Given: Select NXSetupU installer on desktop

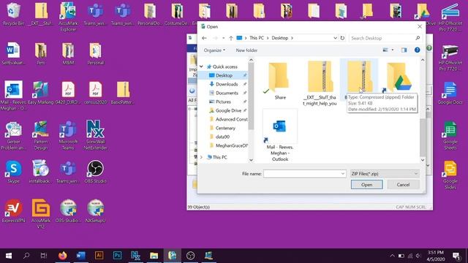Looking at the screenshot, I should click(x=95, y=211).
